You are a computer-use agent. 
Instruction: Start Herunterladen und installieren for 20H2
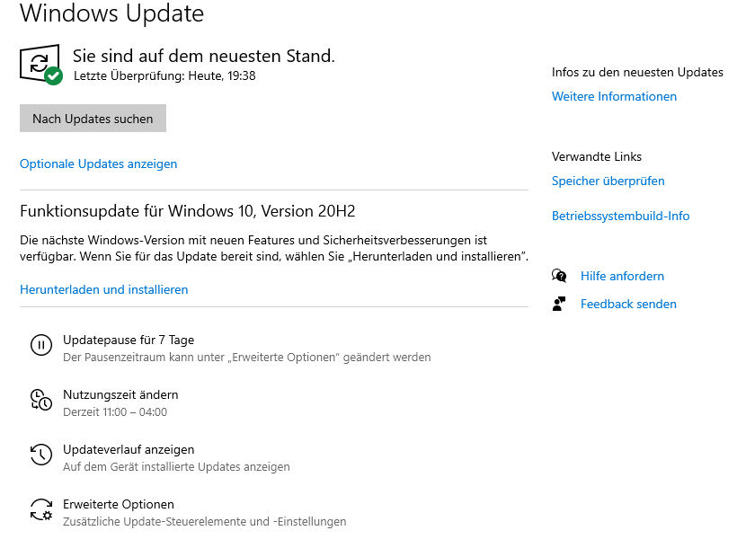[104, 290]
